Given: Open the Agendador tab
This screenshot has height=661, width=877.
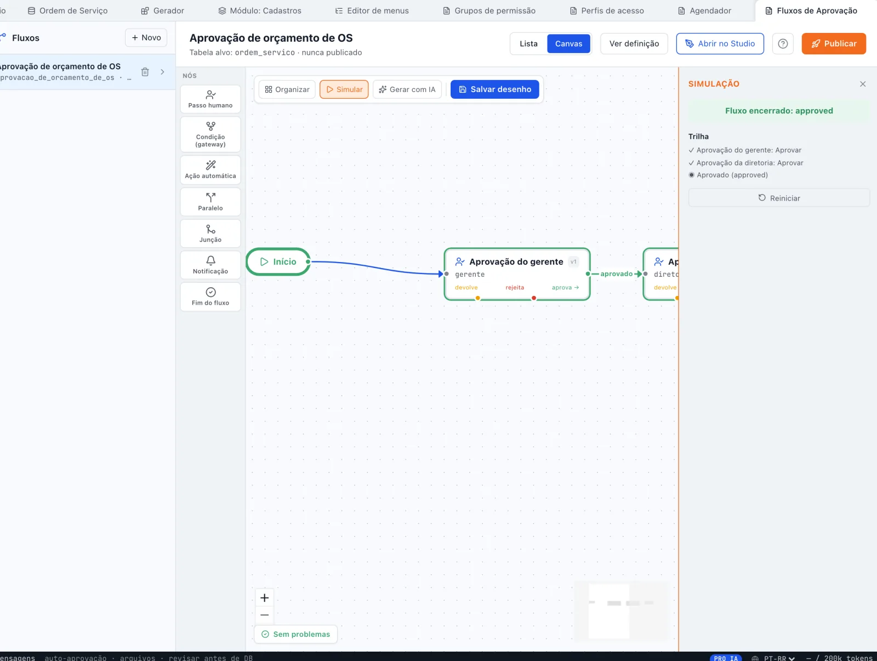Looking at the screenshot, I should (x=705, y=10).
